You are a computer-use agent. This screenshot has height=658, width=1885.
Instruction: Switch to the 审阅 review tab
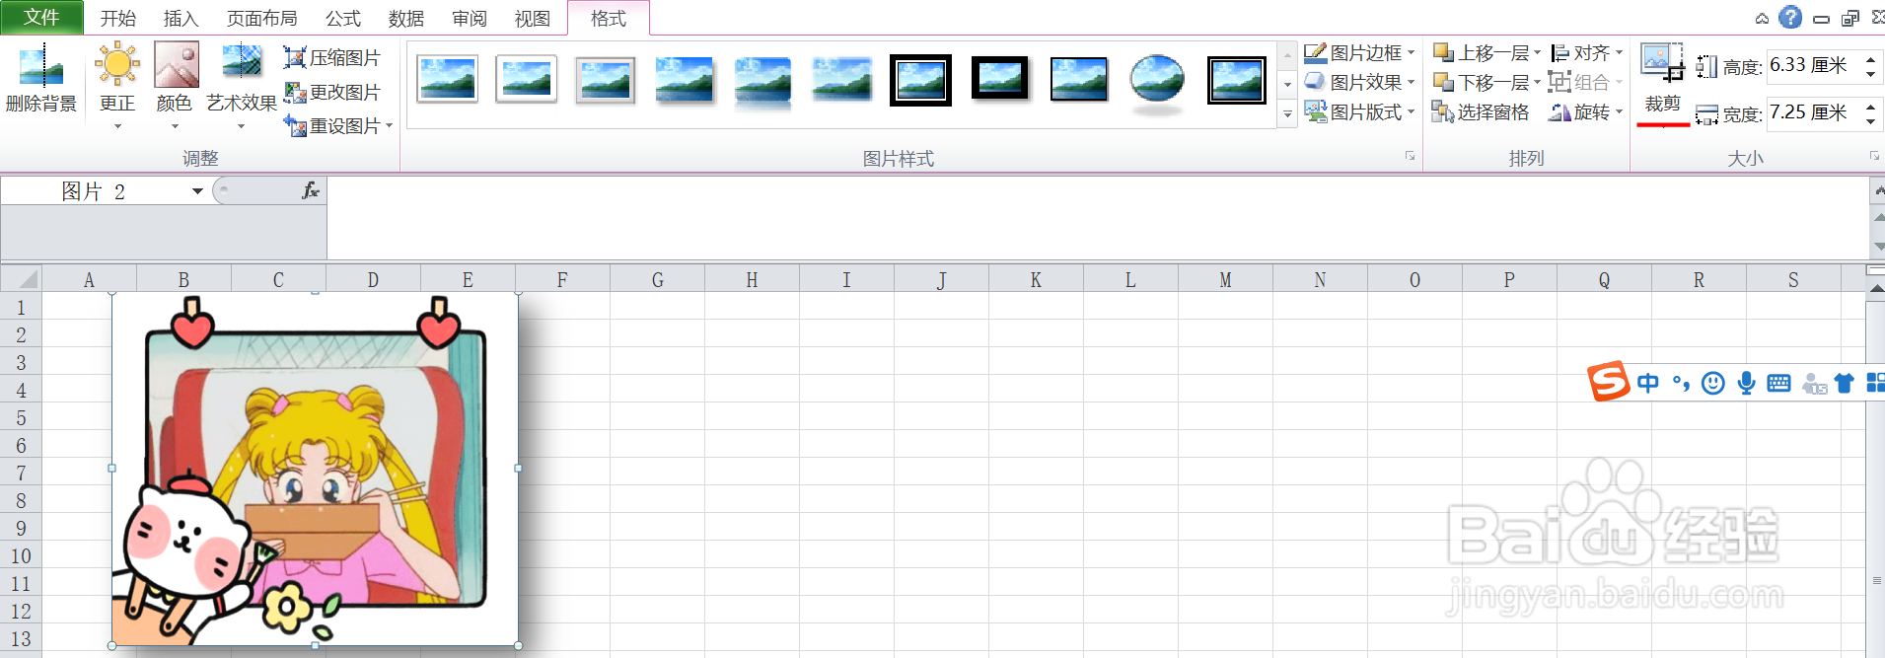pos(470,19)
